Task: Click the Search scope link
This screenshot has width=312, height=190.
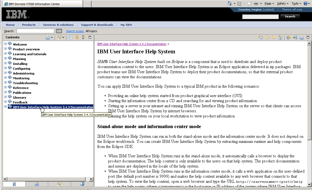Action: [75, 31]
